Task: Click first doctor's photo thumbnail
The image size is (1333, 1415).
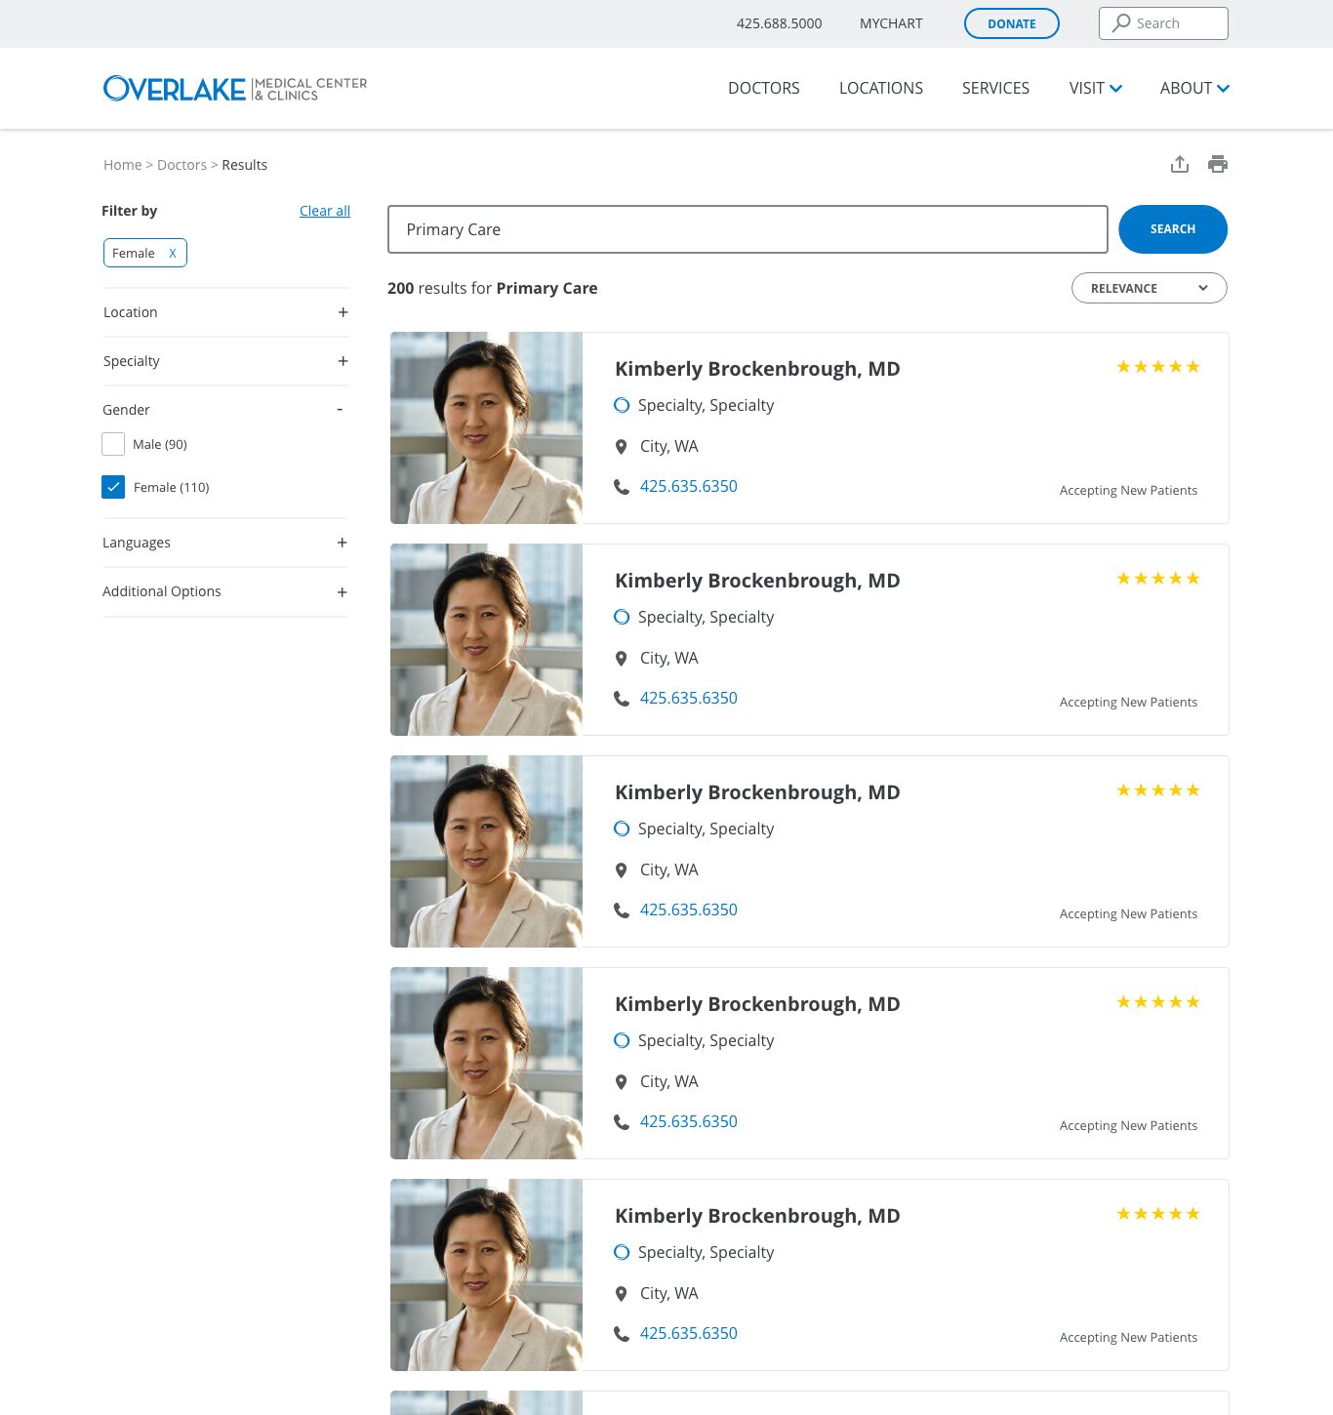Action: (486, 427)
